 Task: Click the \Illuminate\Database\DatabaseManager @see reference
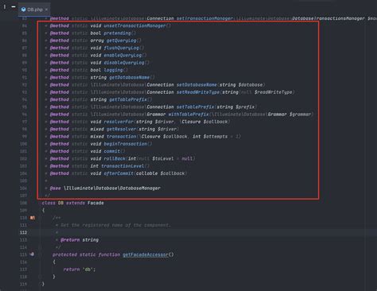coord(112,188)
